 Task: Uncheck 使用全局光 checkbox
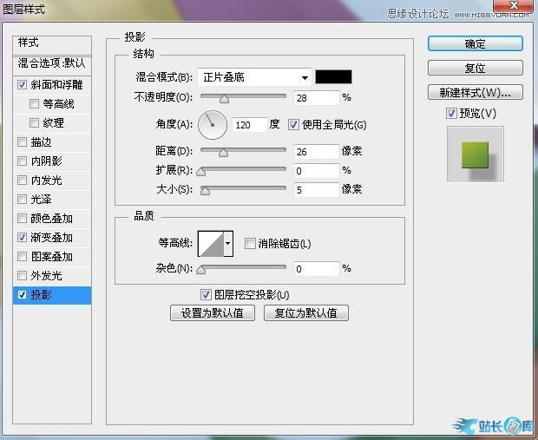(293, 125)
